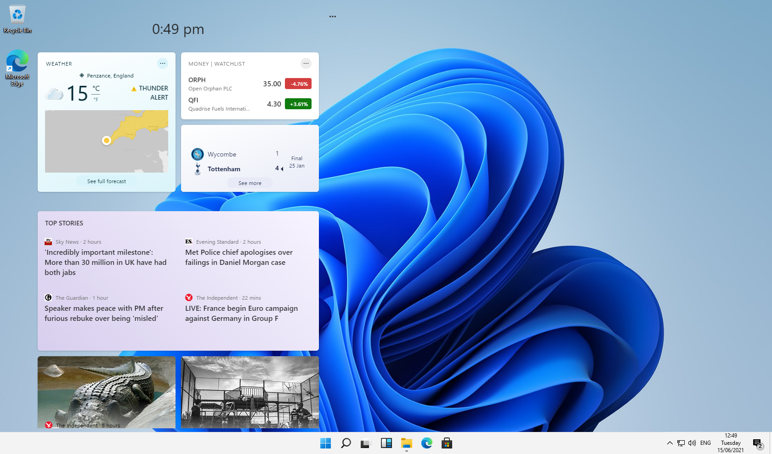Click the taskbar Search magnifier icon
Viewport: 772px width, 454px height.
click(346, 443)
